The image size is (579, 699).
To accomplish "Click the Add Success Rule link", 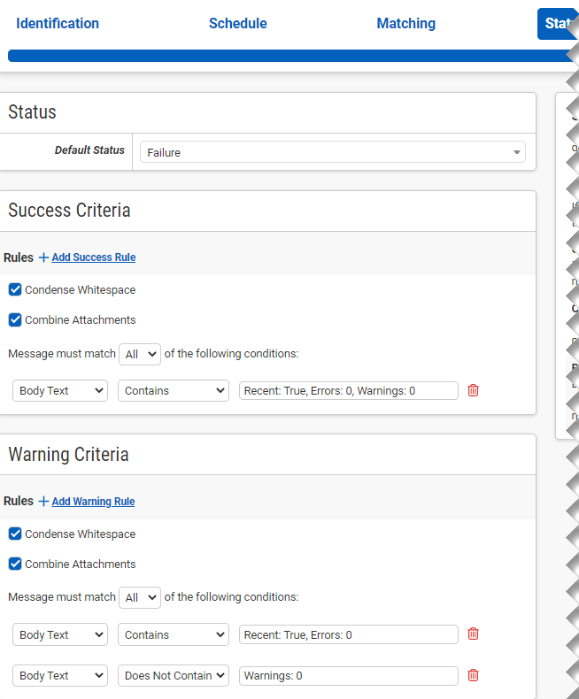I will tap(93, 257).
